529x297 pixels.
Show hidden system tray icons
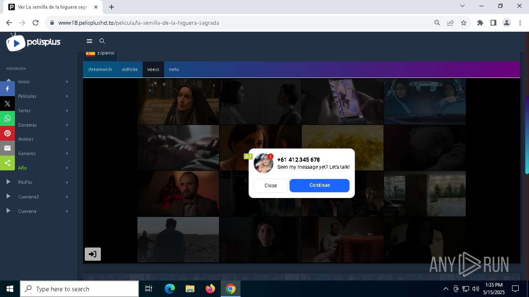pyautogui.click(x=446, y=289)
